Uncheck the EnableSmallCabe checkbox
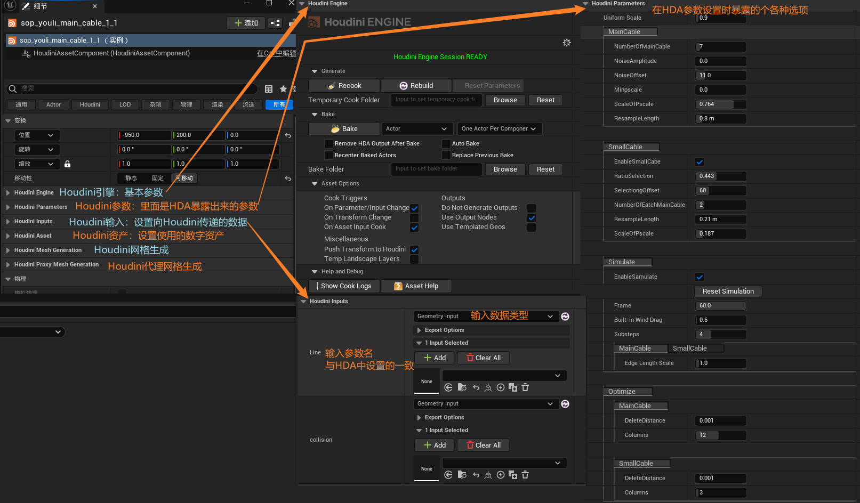Viewport: 860px width, 503px height. tap(700, 162)
